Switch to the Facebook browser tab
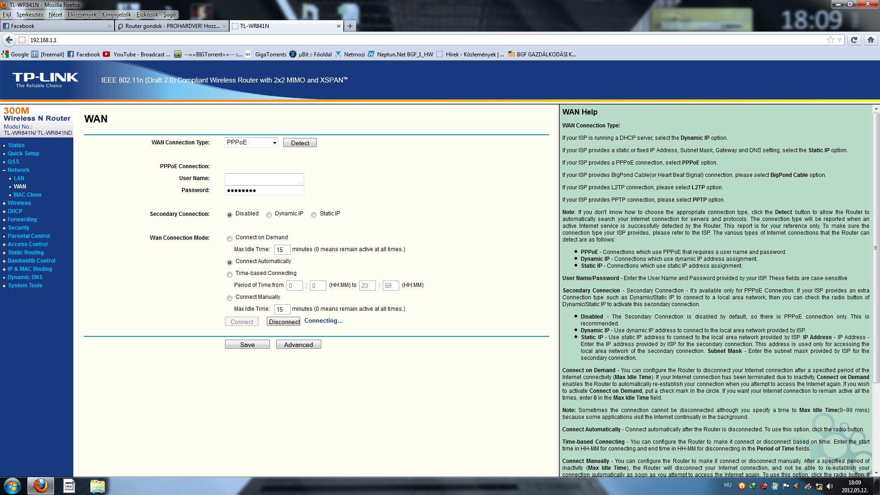 [57, 26]
